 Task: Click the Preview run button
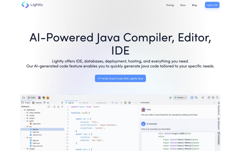[x=179, y=97]
